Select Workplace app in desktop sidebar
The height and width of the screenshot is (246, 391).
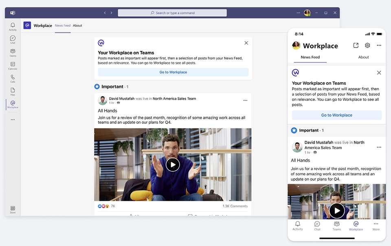(x=13, y=104)
